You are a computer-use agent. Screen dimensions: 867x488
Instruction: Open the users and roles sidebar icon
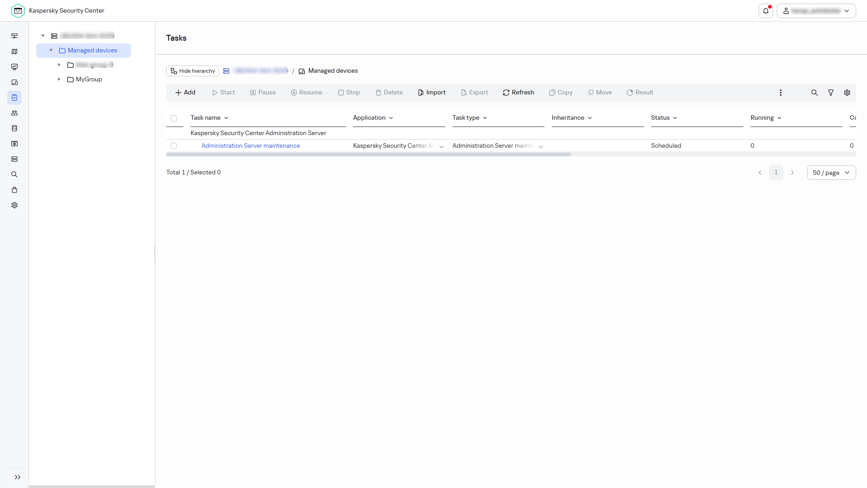[14, 113]
